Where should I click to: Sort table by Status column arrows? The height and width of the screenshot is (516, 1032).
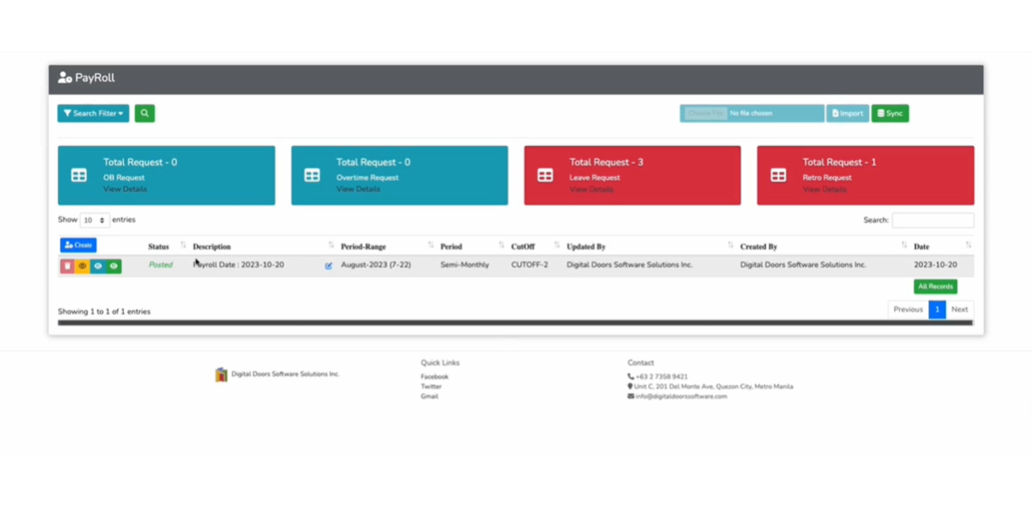(183, 245)
